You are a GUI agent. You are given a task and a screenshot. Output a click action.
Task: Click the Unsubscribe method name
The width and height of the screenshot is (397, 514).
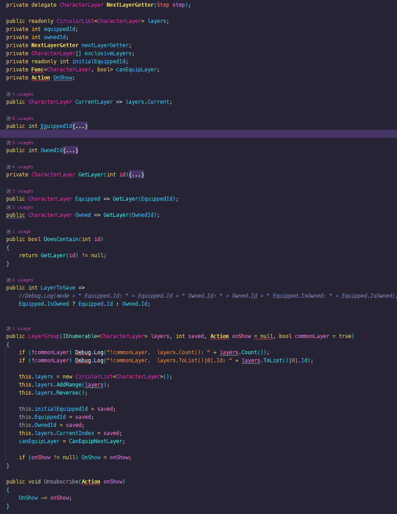point(61,482)
